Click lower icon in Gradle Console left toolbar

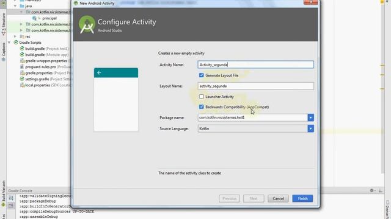pos(11,206)
